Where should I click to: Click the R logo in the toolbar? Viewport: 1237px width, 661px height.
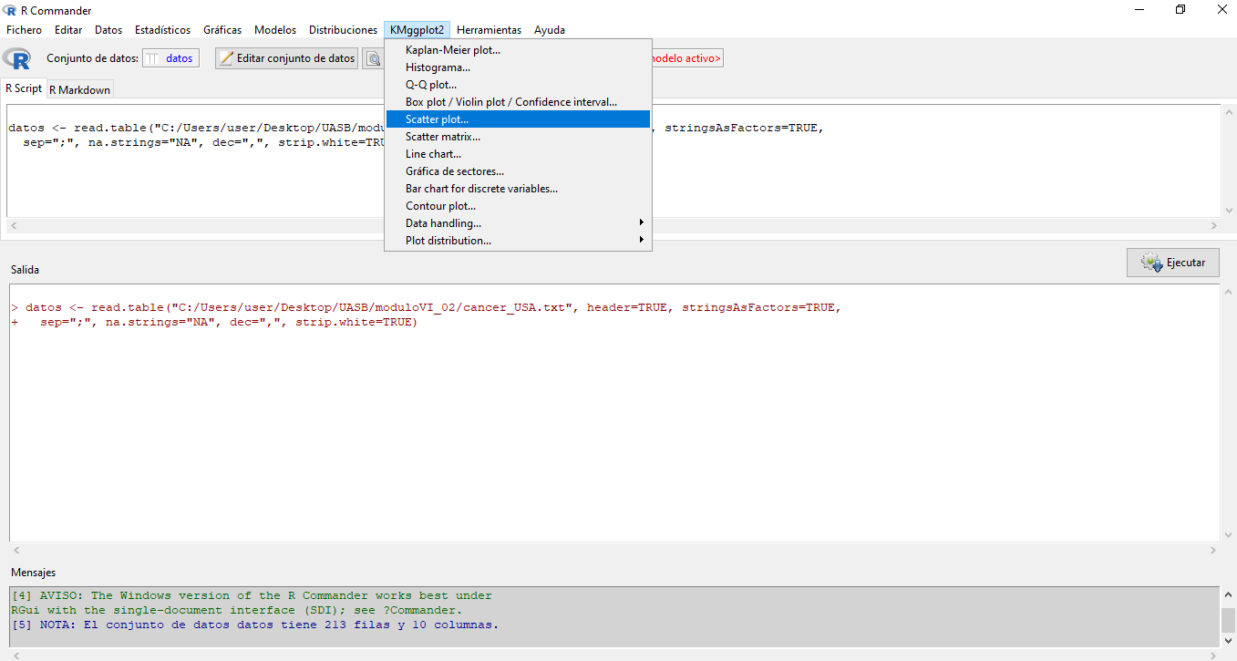point(17,58)
